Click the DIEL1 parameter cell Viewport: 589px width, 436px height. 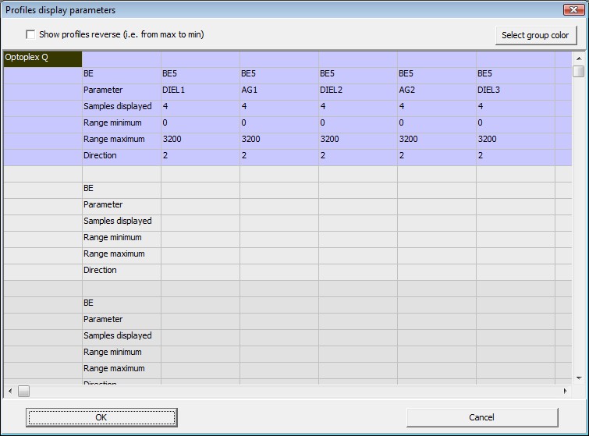pyautogui.click(x=200, y=90)
